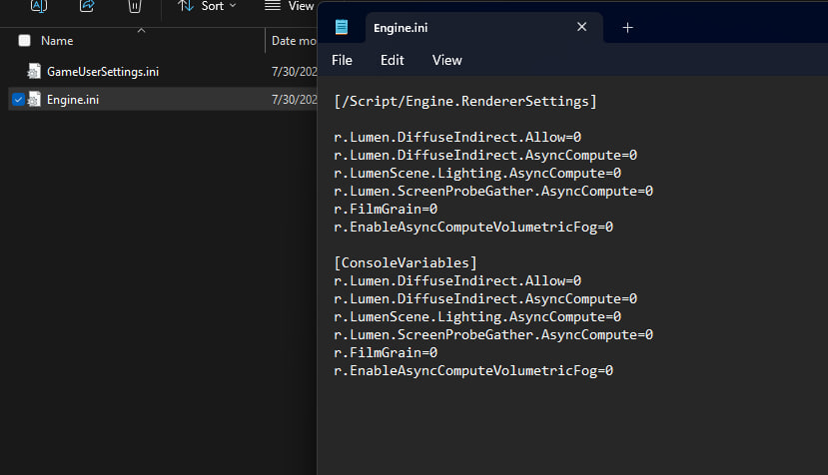Open the File menu in Notepad
This screenshot has width=828, height=475.
click(342, 60)
